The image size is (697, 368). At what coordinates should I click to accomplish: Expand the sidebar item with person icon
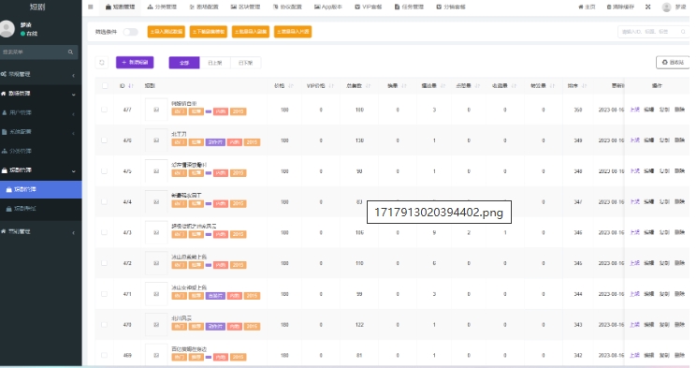tap(40, 112)
